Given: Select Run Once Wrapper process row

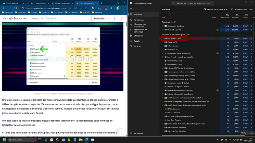Looking at the screenshot, I should [206, 120].
